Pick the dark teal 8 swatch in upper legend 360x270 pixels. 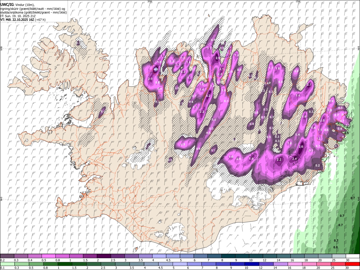(228, 256)
